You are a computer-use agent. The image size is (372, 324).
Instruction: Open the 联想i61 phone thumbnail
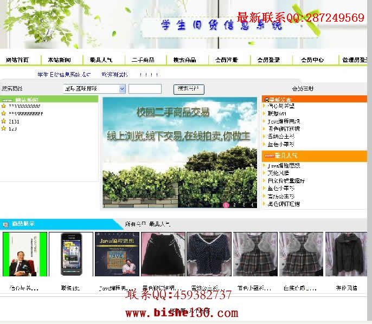pos(71,254)
